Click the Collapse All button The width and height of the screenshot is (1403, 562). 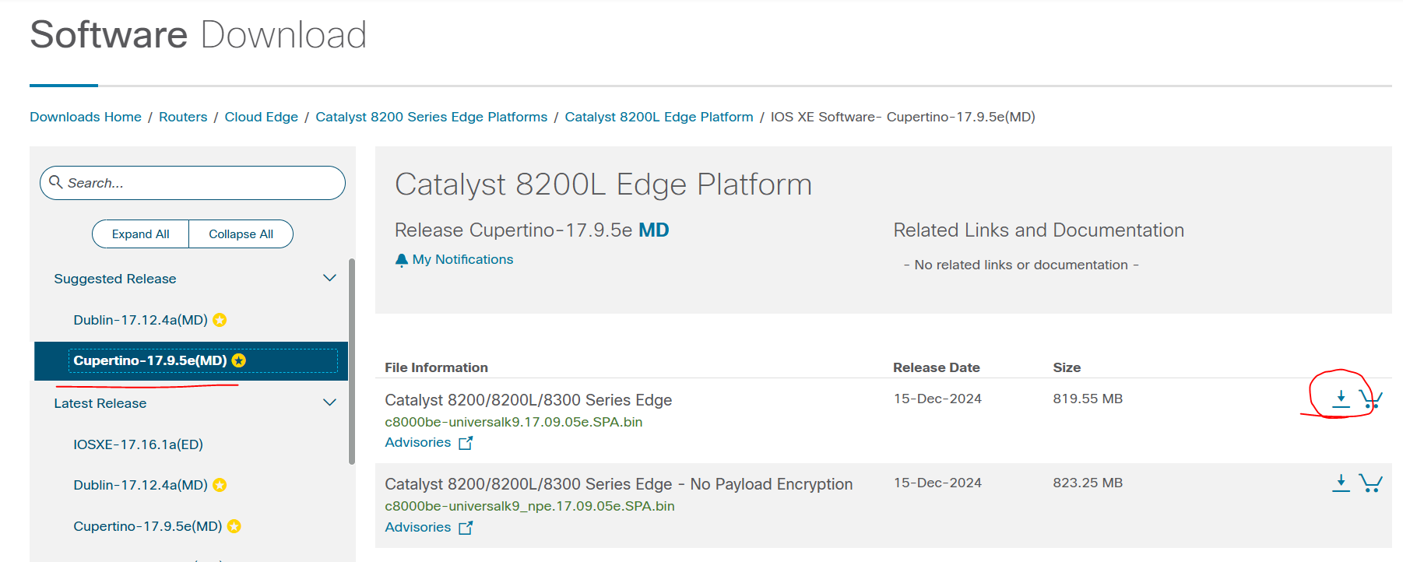pos(241,234)
